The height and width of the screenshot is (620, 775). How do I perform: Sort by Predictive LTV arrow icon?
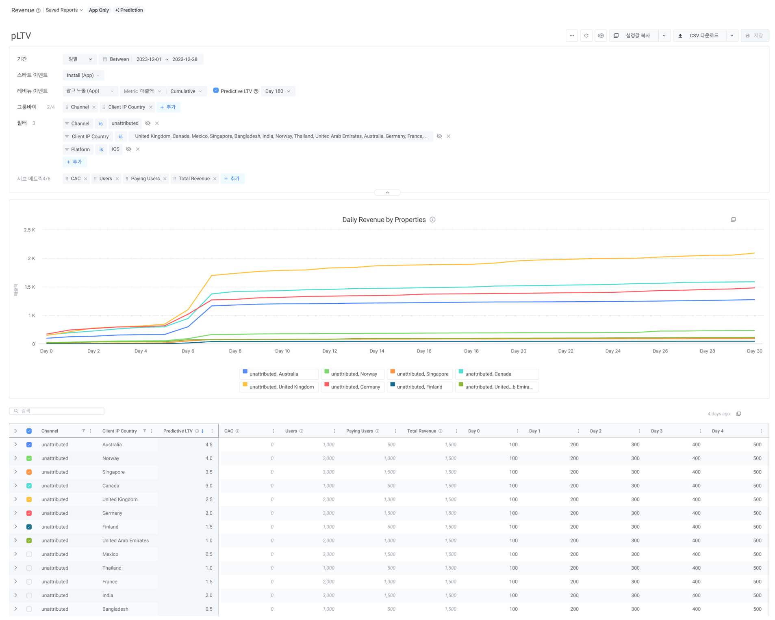click(202, 431)
